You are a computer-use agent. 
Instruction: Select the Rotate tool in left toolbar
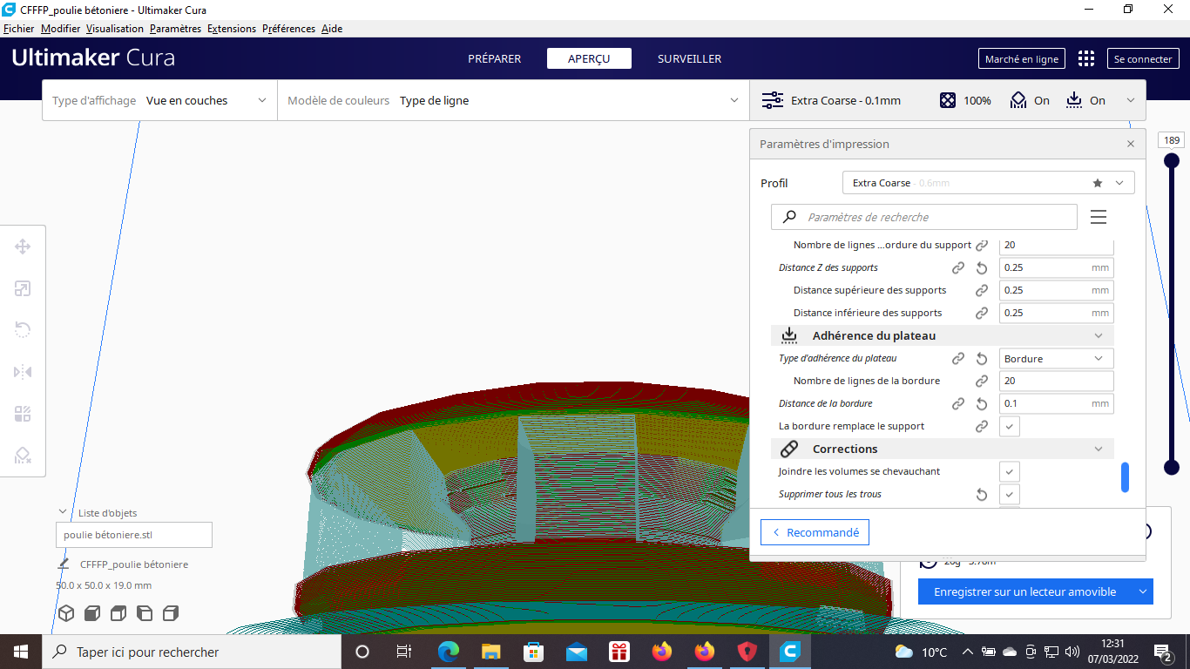click(x=23, y=330)
